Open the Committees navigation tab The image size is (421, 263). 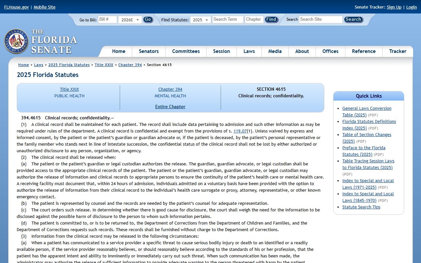click(x=186, y=51)
